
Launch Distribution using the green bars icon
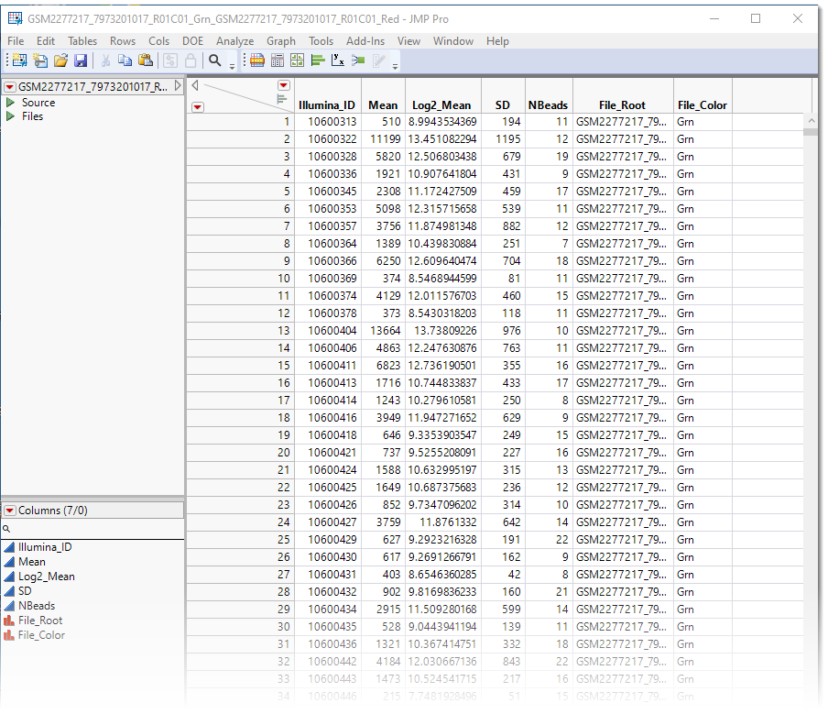point(318,60)
